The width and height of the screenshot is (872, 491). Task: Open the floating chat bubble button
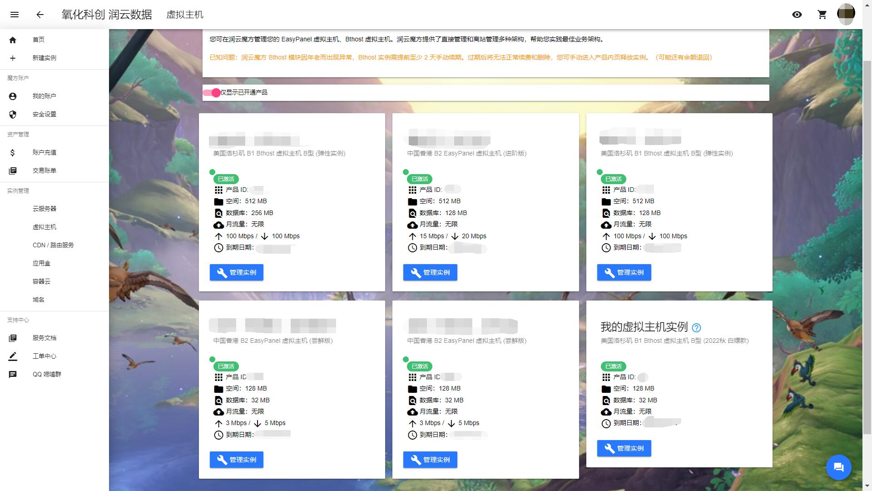(x=838, y=467)
